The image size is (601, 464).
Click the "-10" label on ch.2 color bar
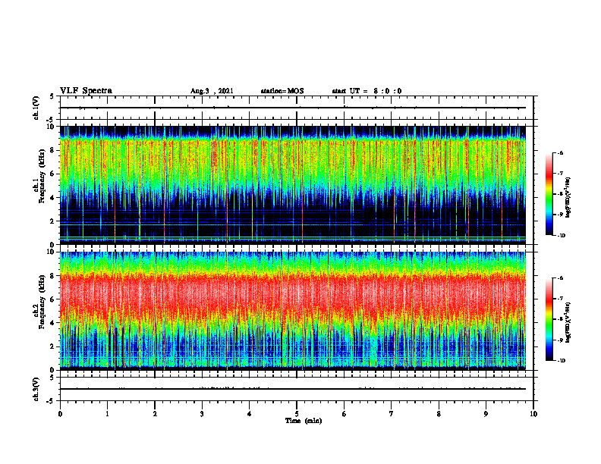click(x=561, y=361)
